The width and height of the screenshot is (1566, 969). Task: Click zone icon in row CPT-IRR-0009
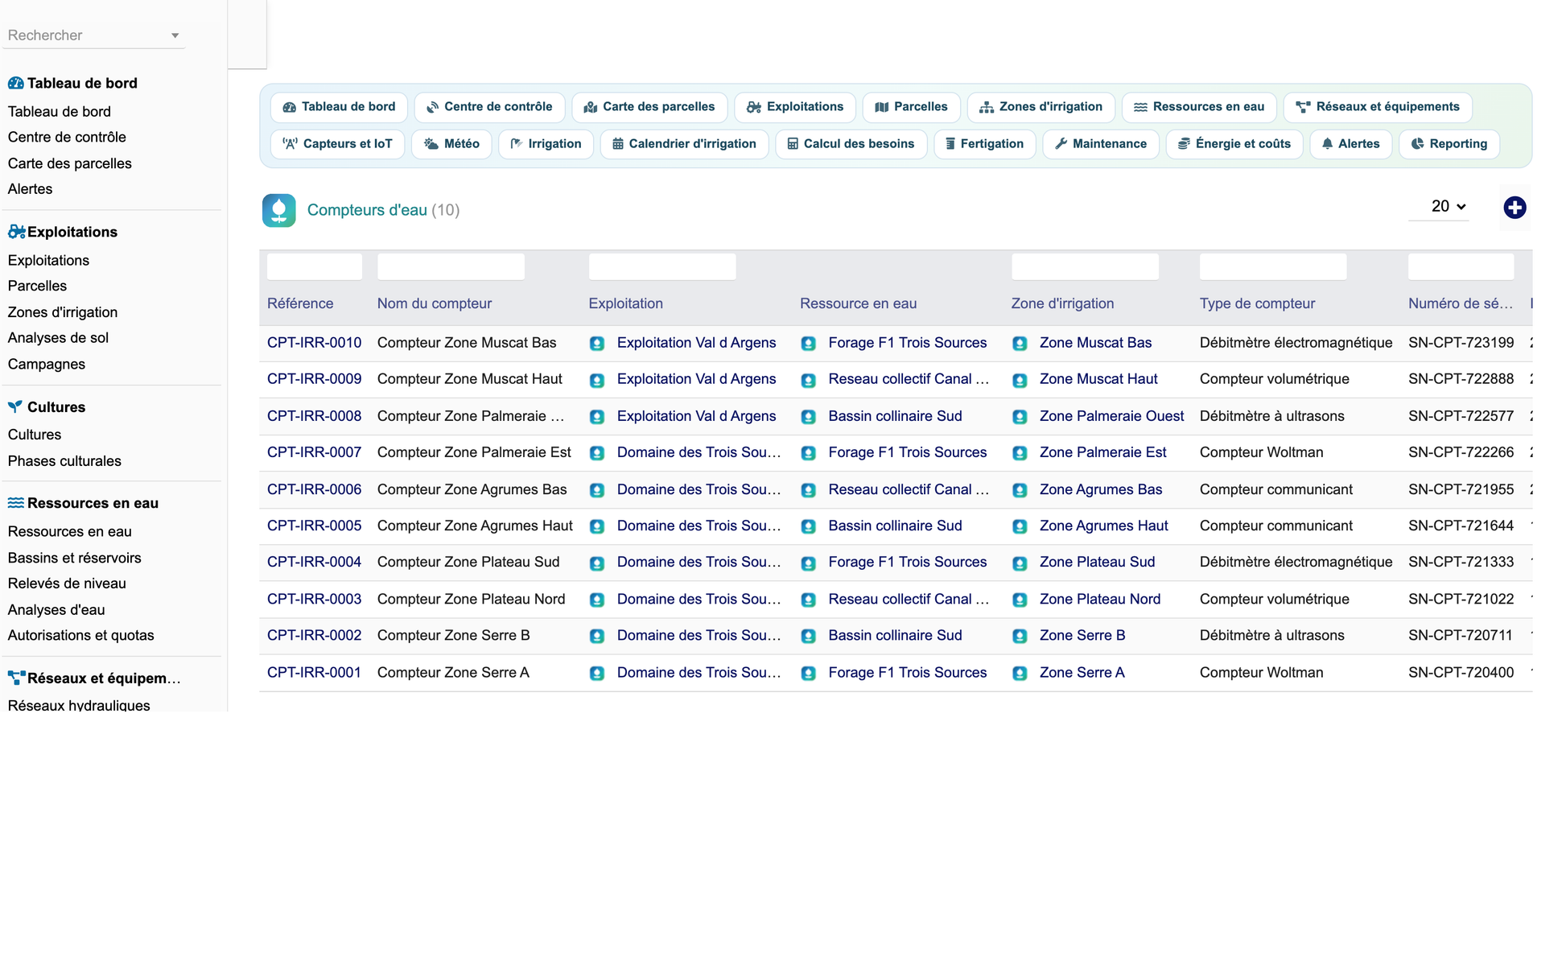point(1020,380)
